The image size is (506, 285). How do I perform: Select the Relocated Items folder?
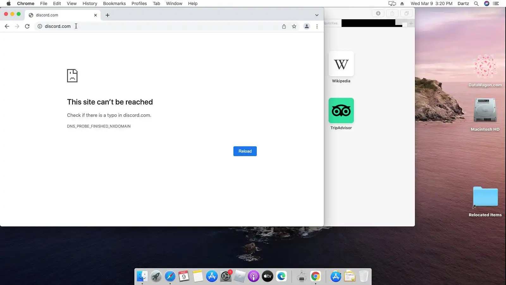[485, 202]
